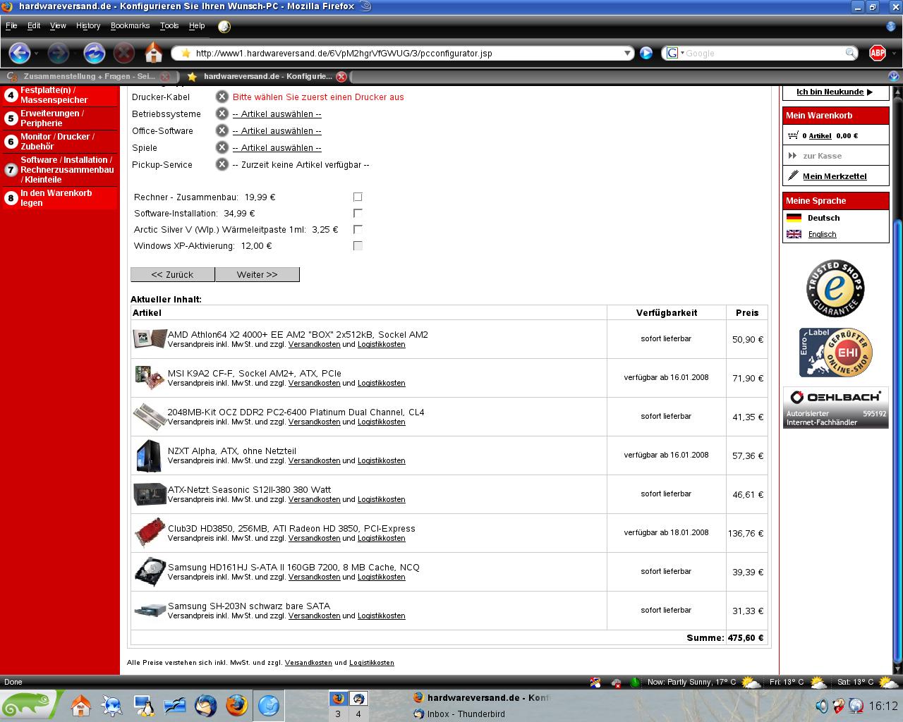This screenshot has width=903, height=722.
Task: Click the Weiter button
Action: tap(257, 274)
